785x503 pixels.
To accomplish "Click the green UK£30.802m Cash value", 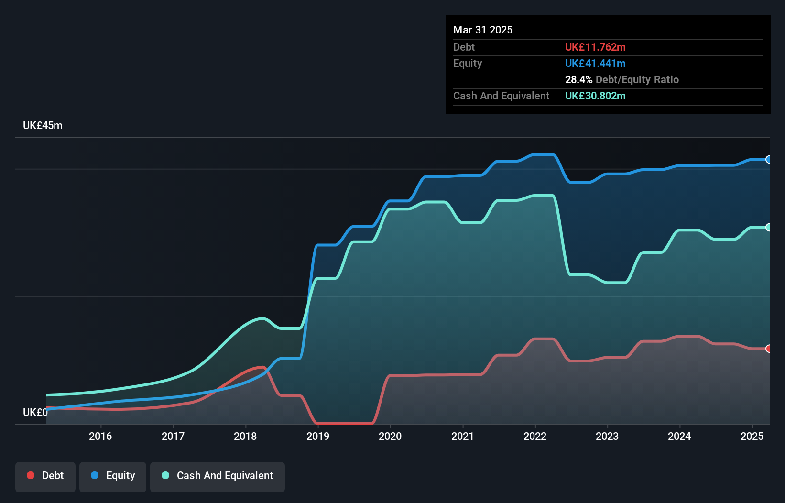I will (x=595, y=96).
